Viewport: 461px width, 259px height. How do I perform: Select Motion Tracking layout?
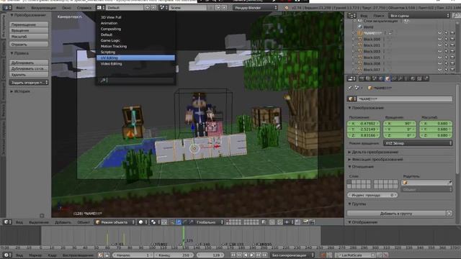click(135, 46)
